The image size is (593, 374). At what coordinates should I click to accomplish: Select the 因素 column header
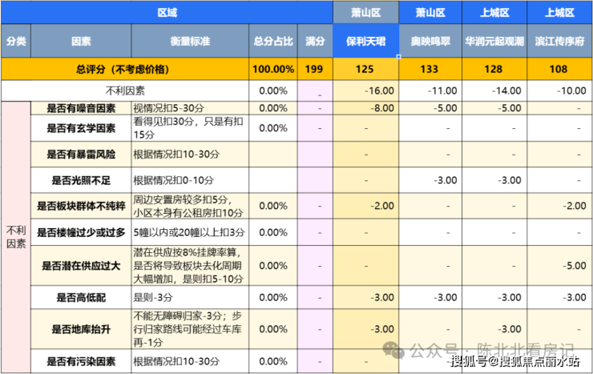click(x=81, y=41)
